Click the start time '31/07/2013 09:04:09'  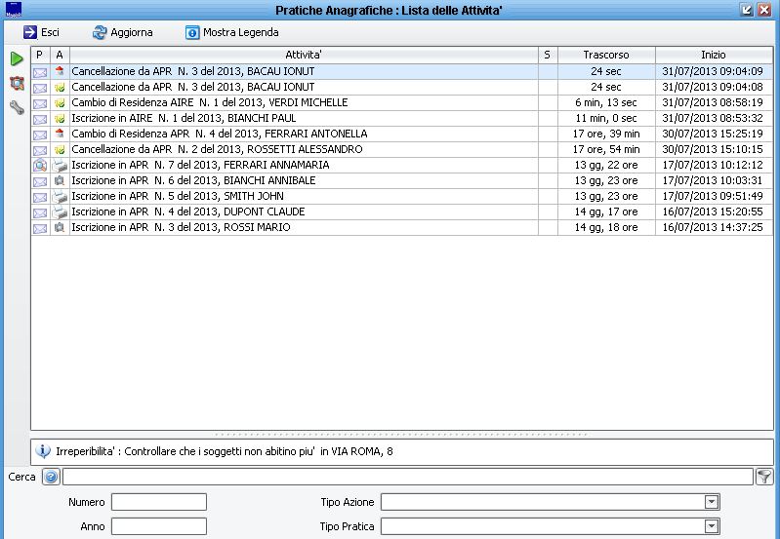click(713, 71)
